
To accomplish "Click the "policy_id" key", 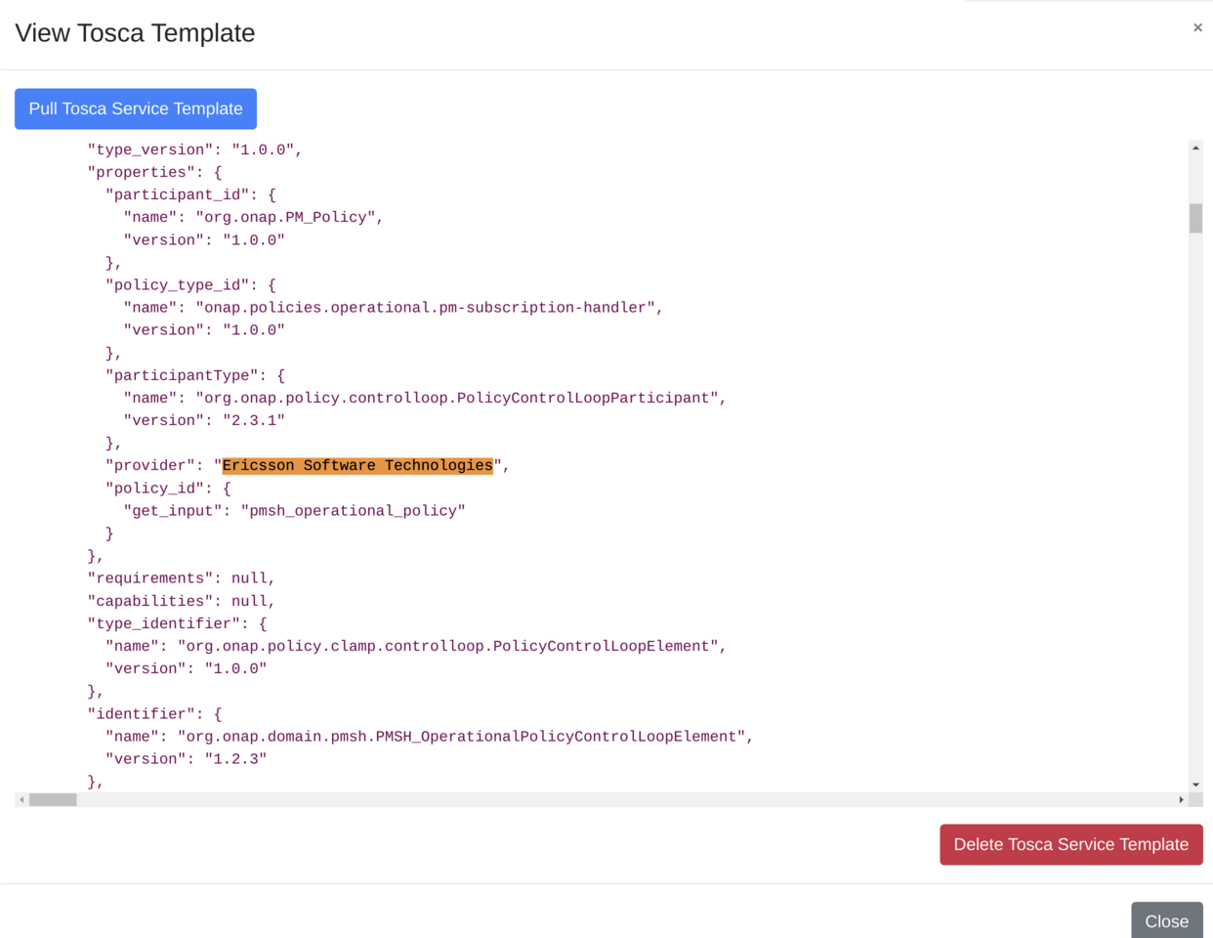I will tap(154, 488).
